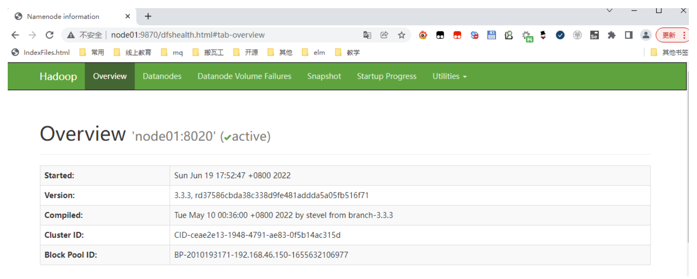Click the address bar URL field
Viewport: 697px width, 279px height.
(x=188, y=35)
